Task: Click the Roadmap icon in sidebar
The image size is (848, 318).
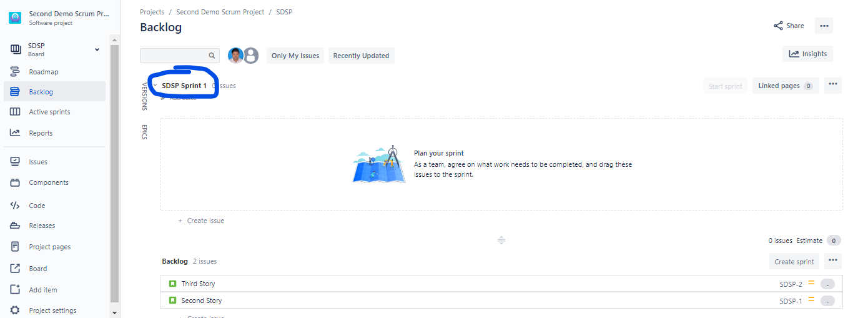Action: (x=15, y=72)
